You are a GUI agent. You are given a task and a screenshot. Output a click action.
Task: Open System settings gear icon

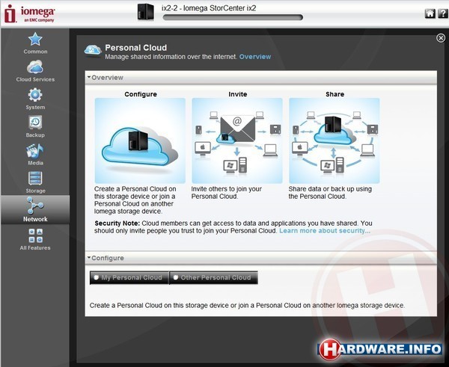35,95
